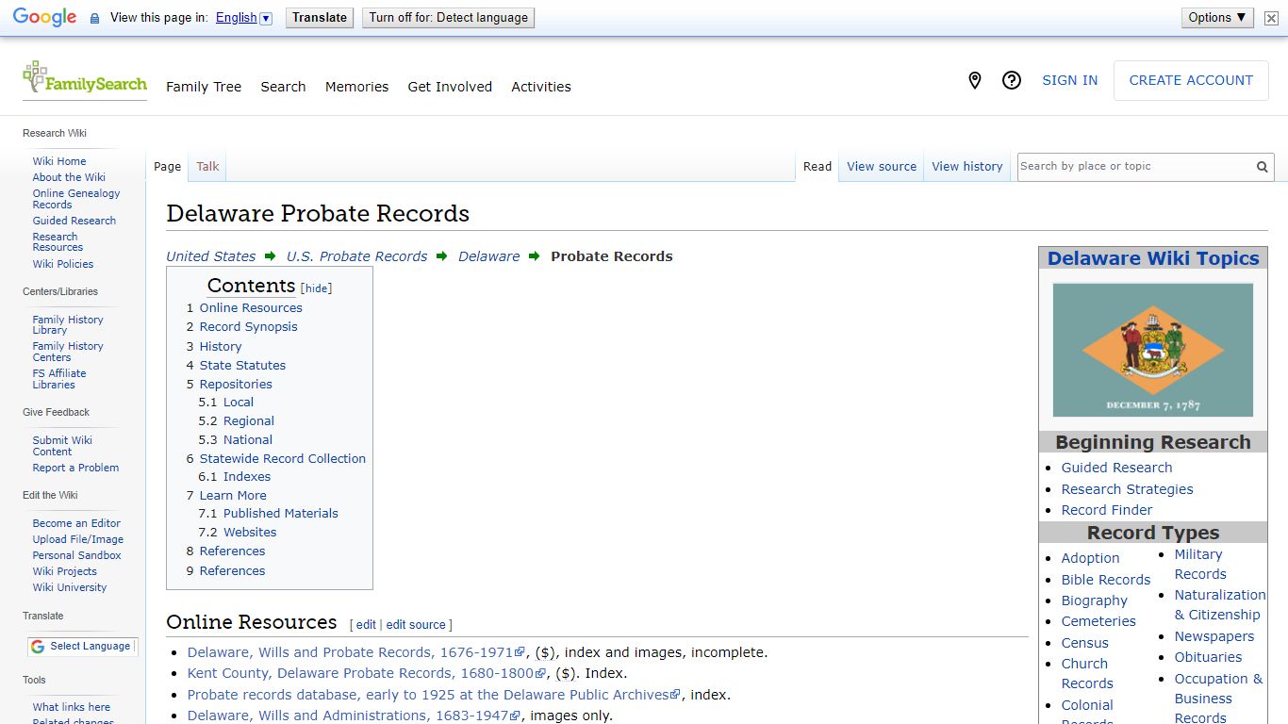Image resolution: width=1288 pixels, height=724 pixels.
Task: Close the Google Translate bar
Action: tap(1271, 18)
